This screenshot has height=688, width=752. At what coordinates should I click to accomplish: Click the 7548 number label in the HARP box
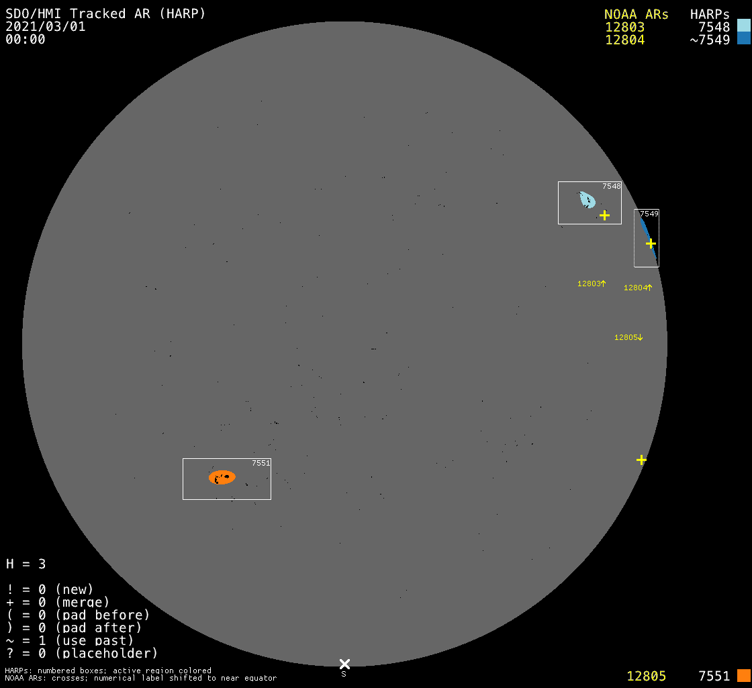click(611, 186)
